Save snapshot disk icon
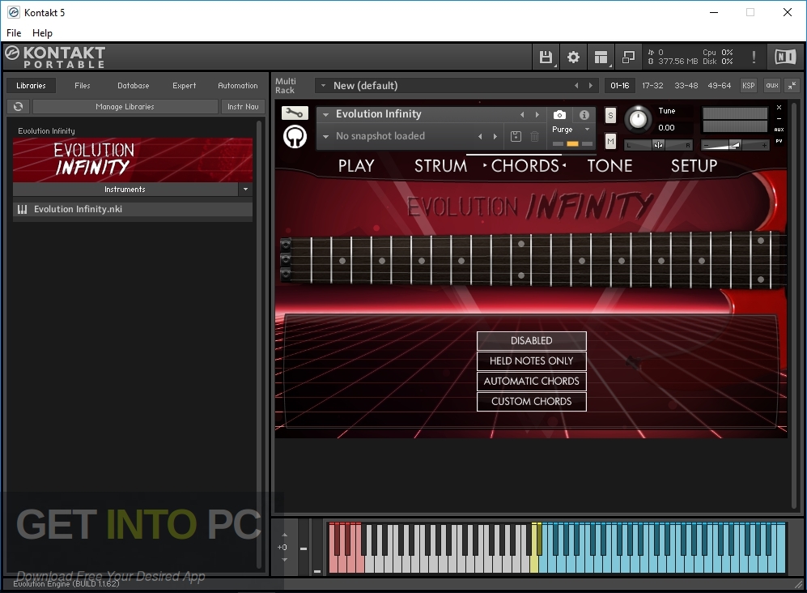807x593 pixels. click(x=516, y=136)
